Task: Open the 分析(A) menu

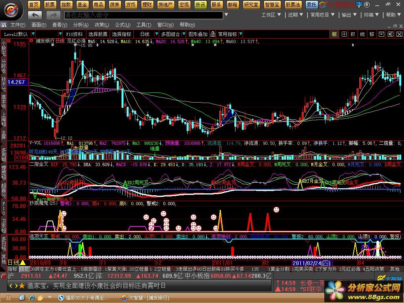Action: [81, 25]
